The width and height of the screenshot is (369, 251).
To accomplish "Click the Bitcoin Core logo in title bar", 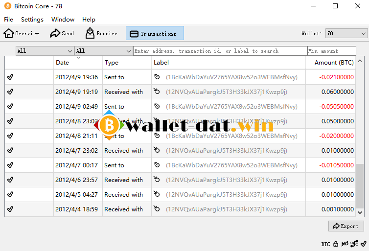I will 8,6.
